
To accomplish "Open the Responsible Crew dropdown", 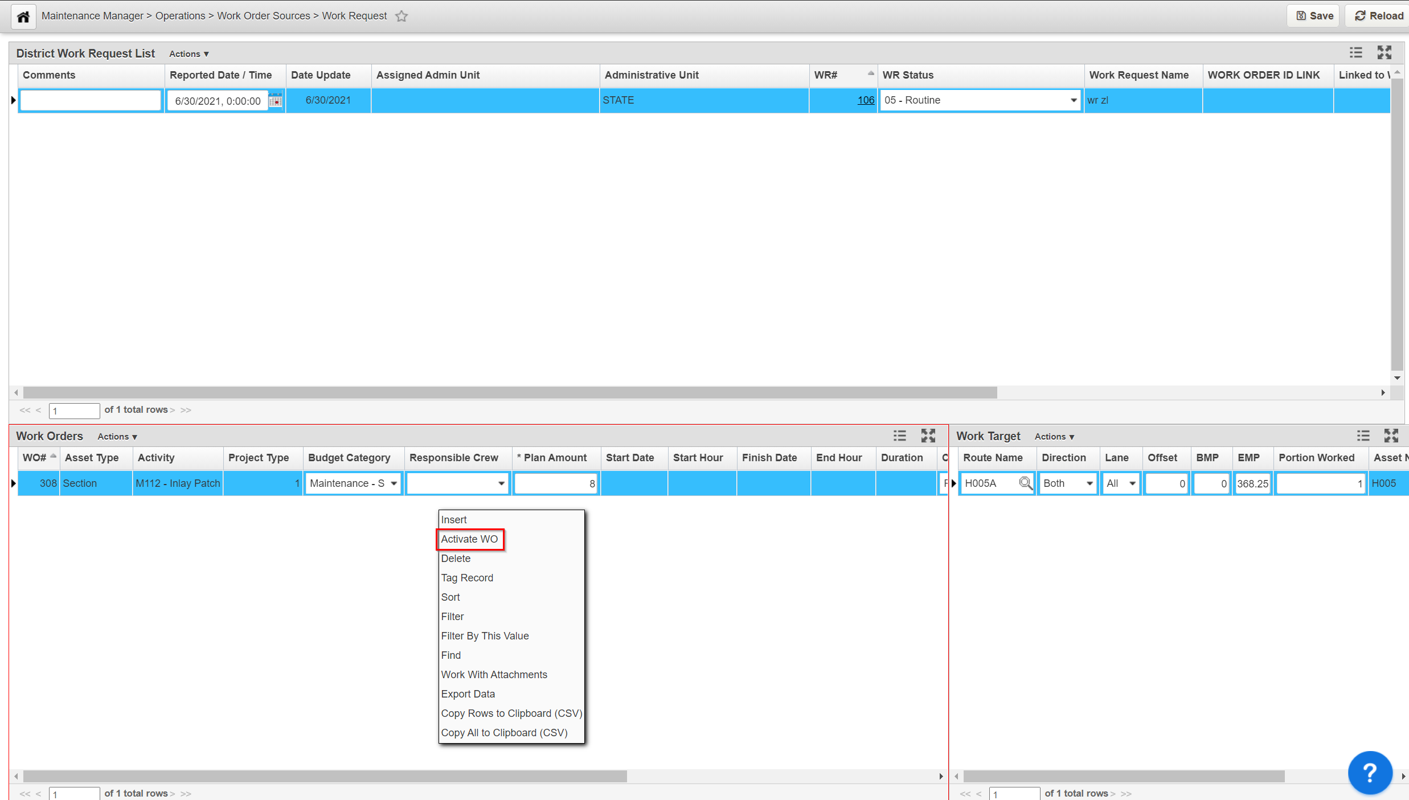I will coord(501,483).
